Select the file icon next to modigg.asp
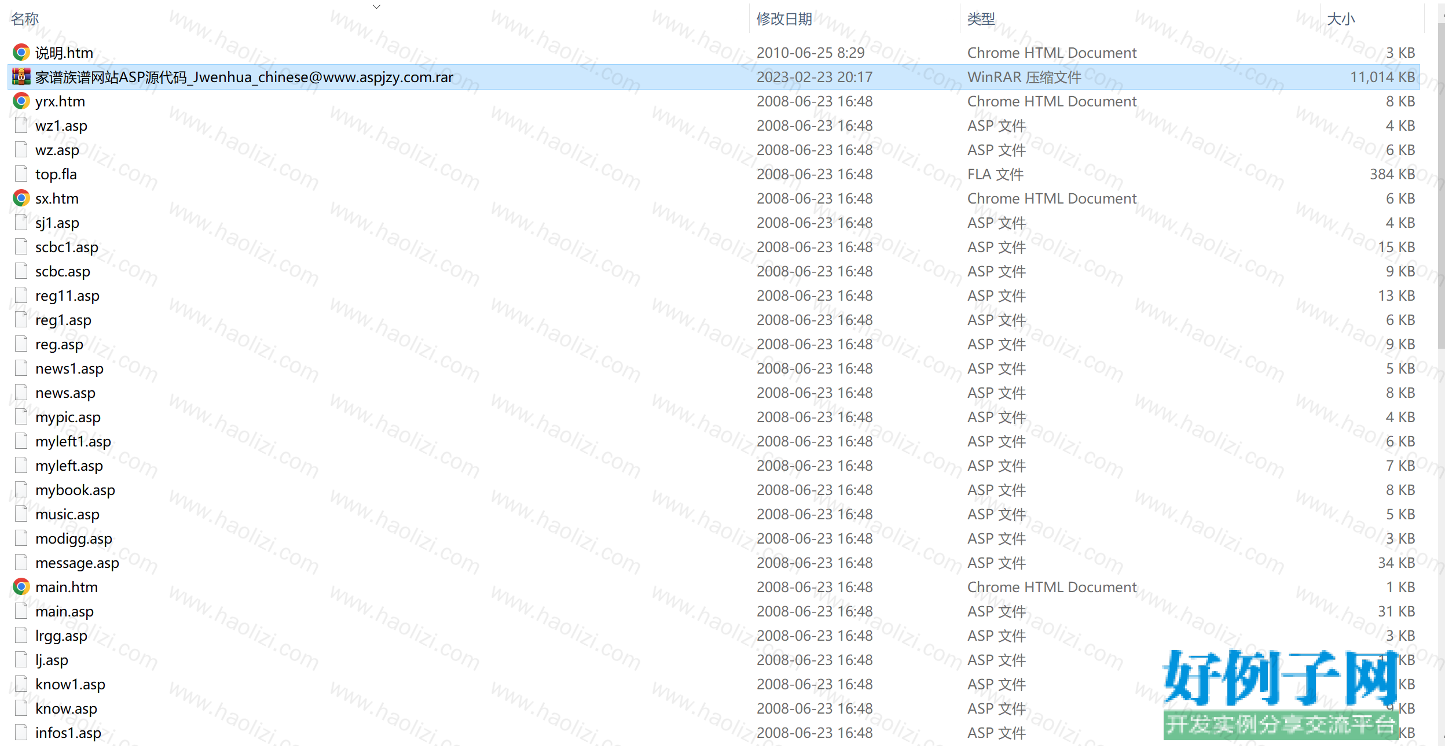Viewport: 1445px width, 746px height. [21, 538]
